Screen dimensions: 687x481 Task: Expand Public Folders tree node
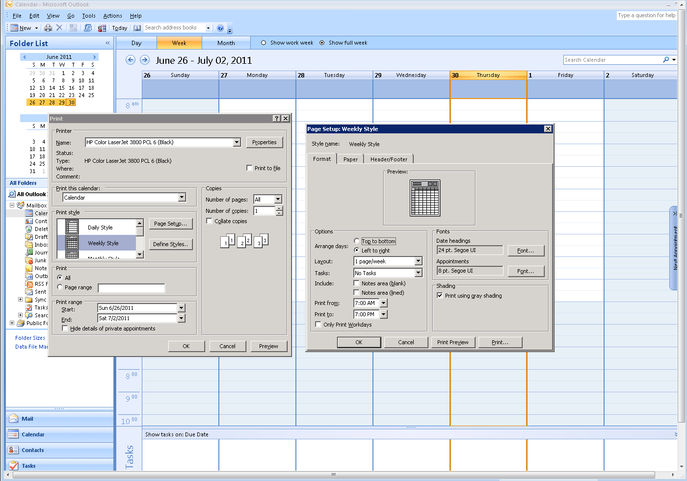(x=12, y=323)
